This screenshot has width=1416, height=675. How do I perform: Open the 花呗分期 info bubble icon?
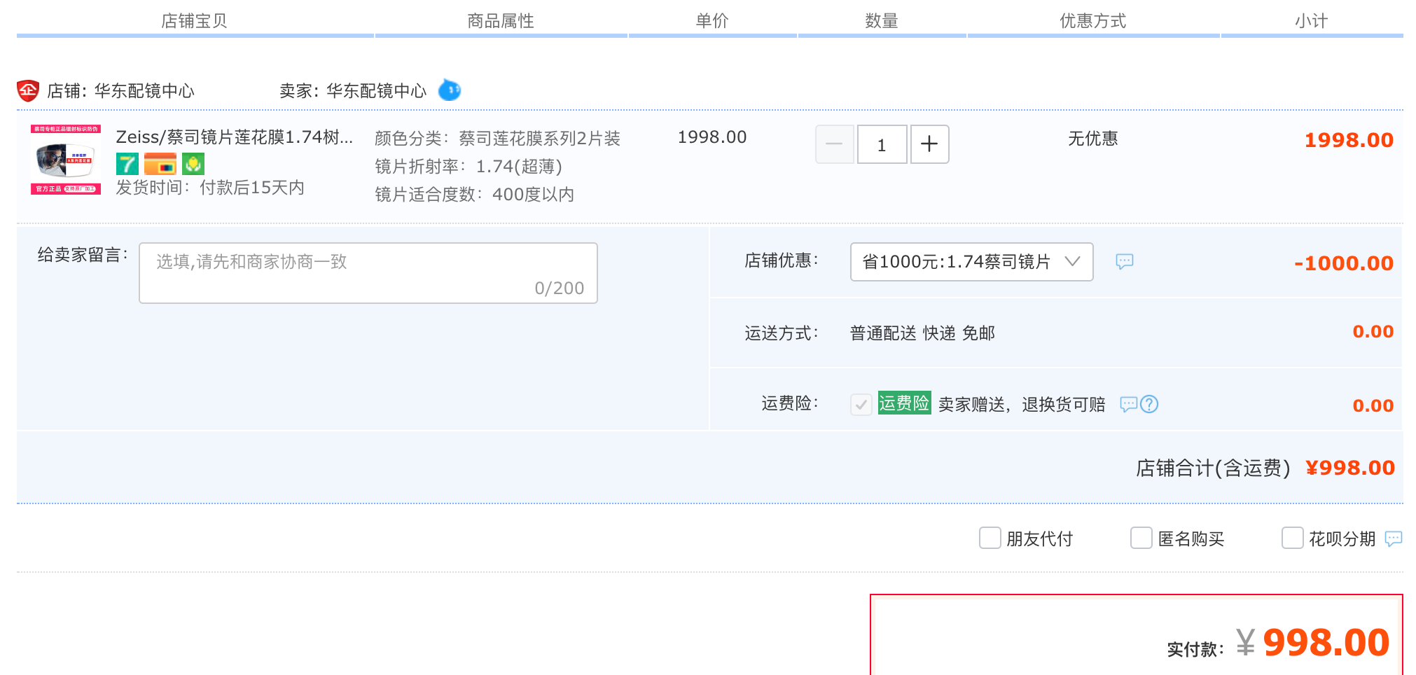pos(1394,538)
